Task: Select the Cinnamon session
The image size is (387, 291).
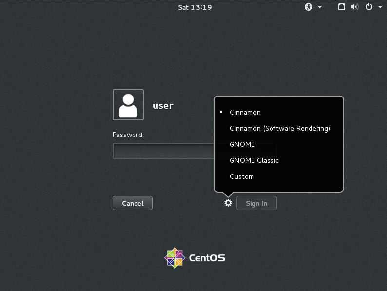Action: click(x=245, y=112)
